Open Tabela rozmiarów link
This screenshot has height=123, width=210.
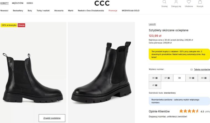click(x=202, y=69)
